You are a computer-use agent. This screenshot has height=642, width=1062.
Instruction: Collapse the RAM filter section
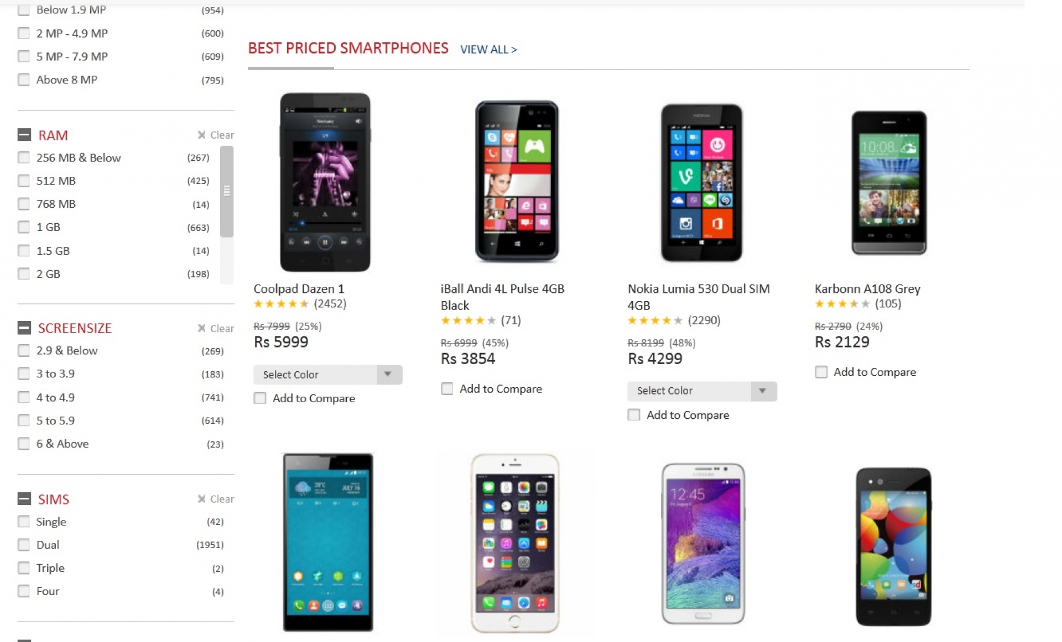pyautogui.click(x=23, y=134)
